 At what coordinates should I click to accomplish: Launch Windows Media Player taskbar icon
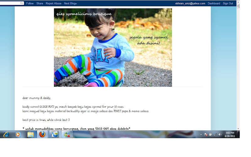(18, 134)
